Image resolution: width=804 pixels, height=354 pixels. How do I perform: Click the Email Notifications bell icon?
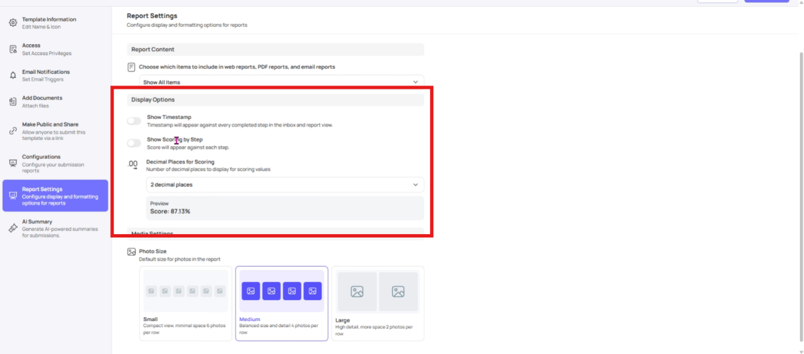13,75
